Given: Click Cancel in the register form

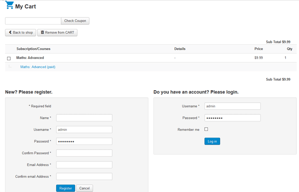Looking at the screenshot, I should coord(84,188).
